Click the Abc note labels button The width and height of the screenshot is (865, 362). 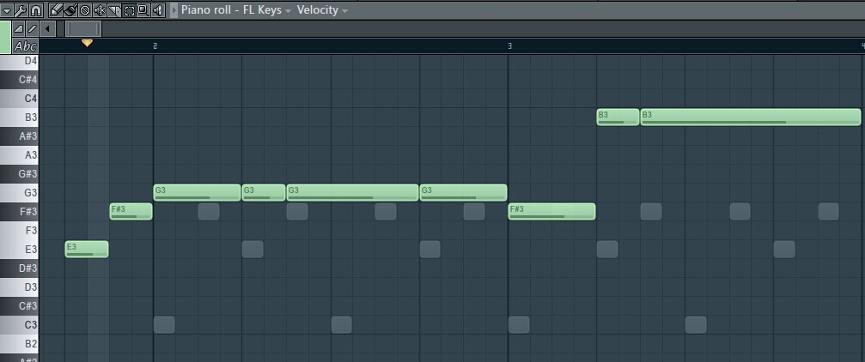click(26, 46)
